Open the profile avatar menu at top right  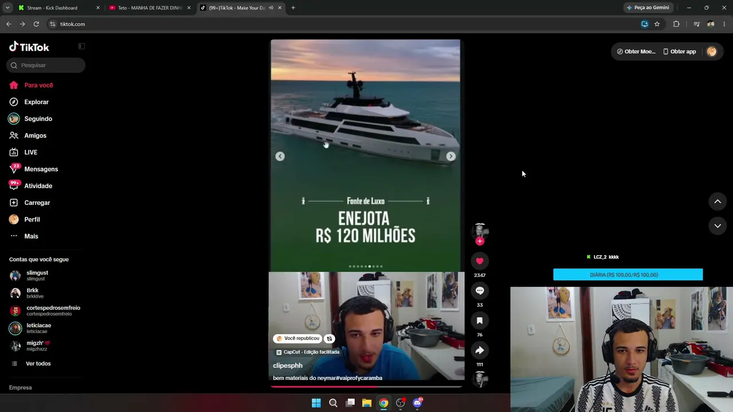(x=712, y=51)
